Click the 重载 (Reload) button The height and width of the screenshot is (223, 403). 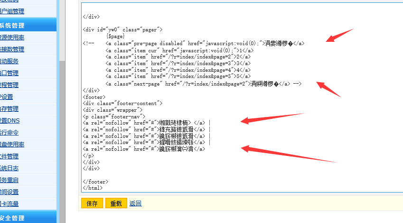tap(116, 203)
